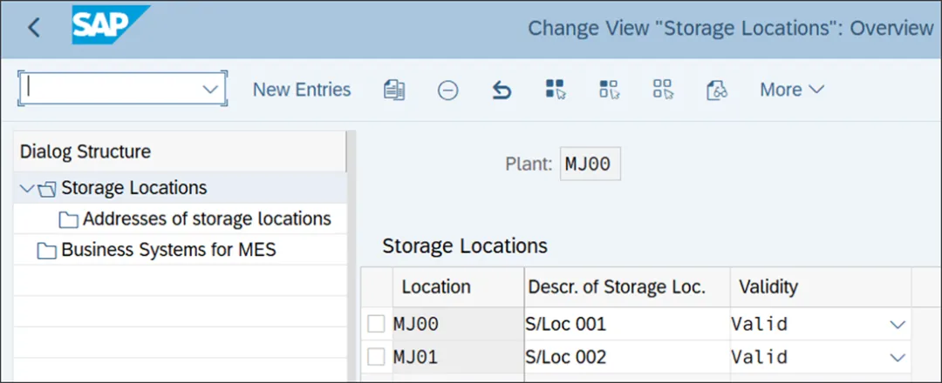Click the Copy As toolbar icon

click(394, 90)
